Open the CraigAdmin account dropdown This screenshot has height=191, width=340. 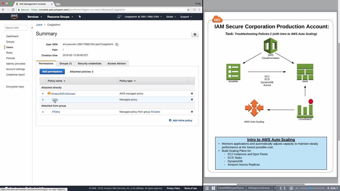pyautogui.click(x=143, y=17)
